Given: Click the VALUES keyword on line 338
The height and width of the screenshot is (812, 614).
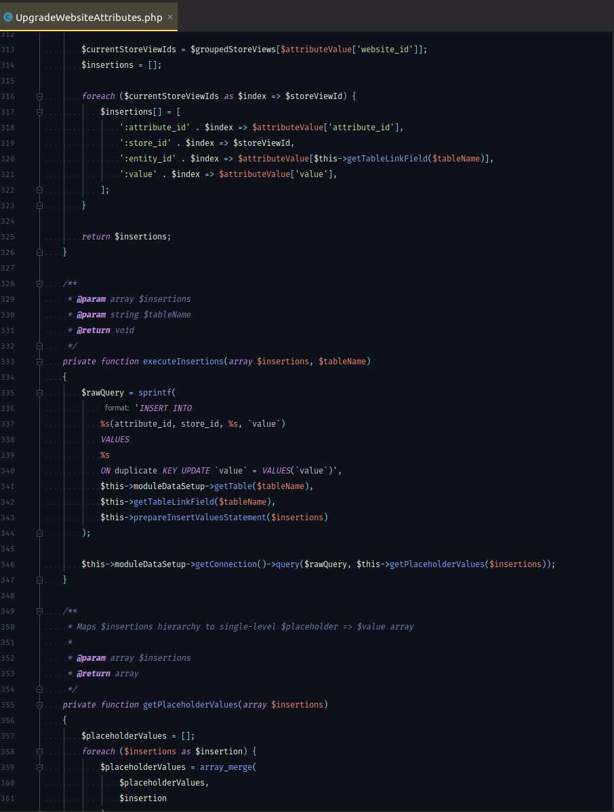Looking at the screenshot, I should point(115,439).
